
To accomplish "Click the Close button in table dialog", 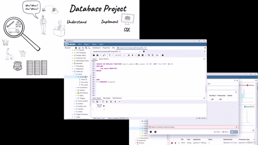I will [x=217, y=132].
